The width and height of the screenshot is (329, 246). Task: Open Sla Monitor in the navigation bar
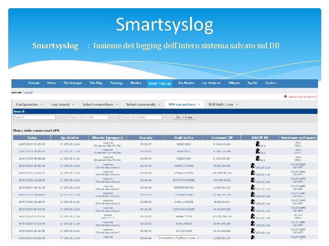186,83
